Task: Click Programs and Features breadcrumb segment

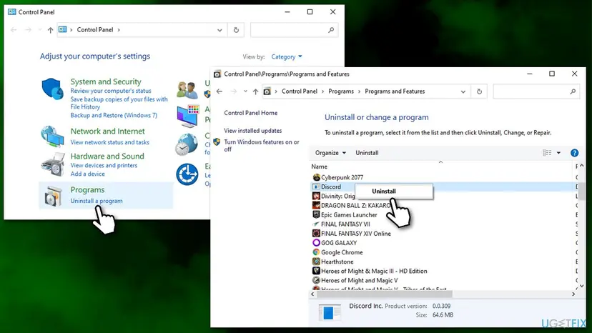Action: click(x=395, y=91)
